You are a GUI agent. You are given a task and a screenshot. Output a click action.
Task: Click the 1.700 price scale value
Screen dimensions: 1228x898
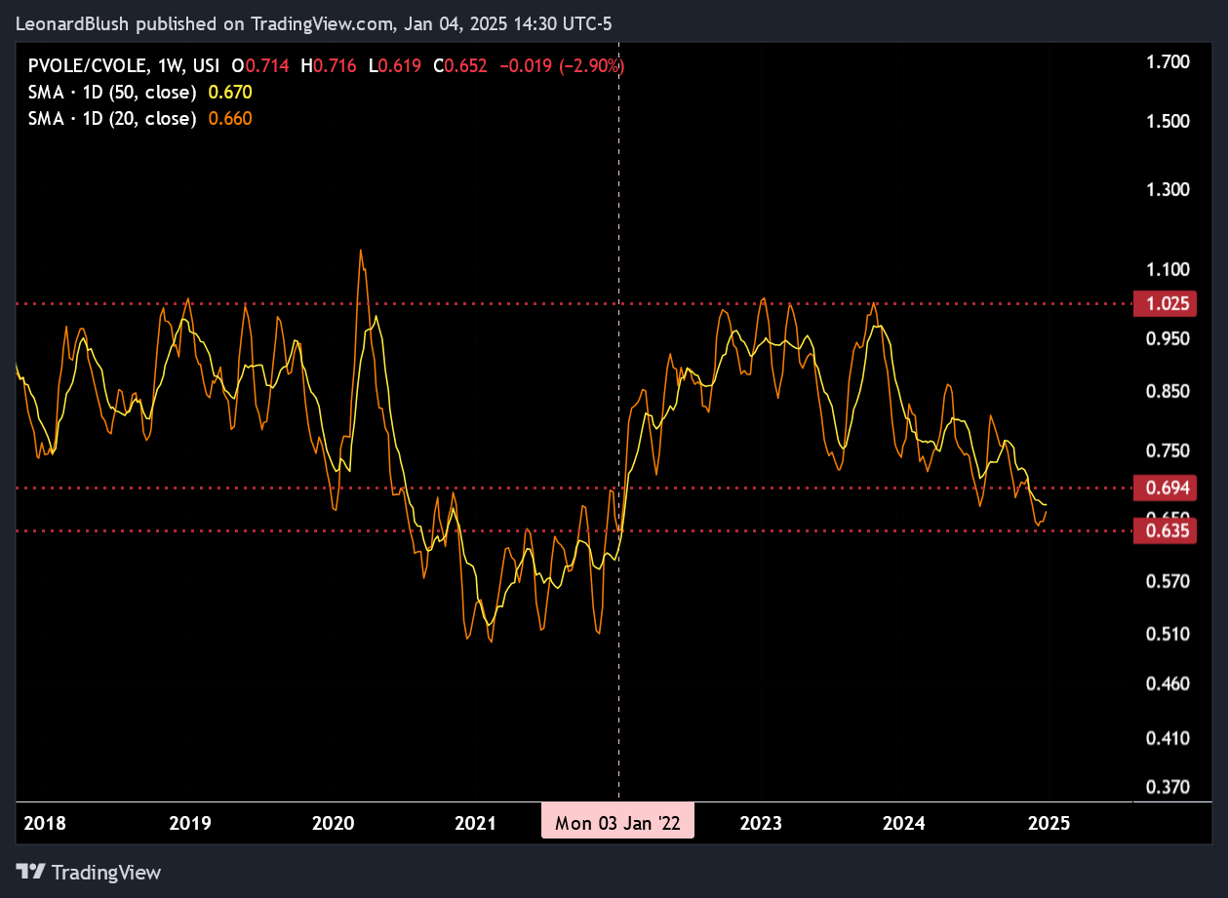coord(1169,62)
